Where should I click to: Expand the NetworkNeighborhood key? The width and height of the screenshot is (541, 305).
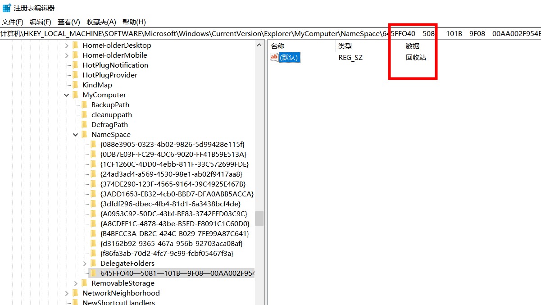(x=67, y=293)
